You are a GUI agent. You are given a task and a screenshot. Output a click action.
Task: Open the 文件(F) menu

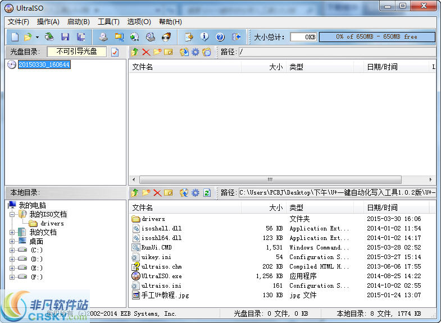coord(19,22)
